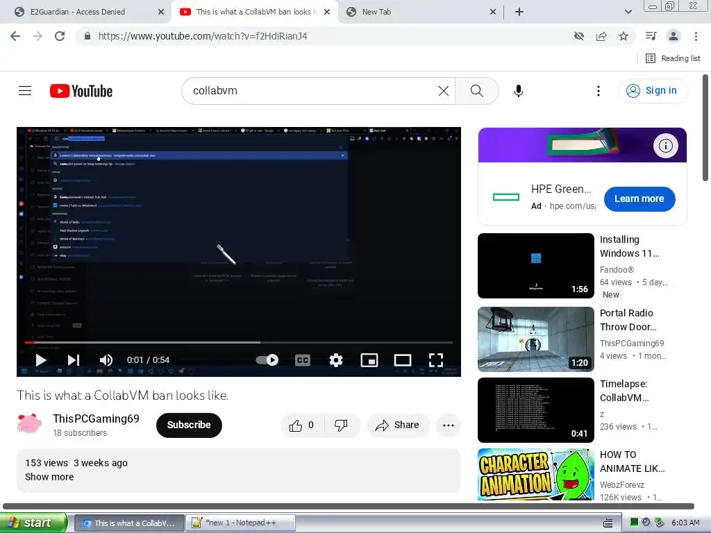711x533 pixels.
Task: Click Chrome window taskbar button
Action: 129,523
